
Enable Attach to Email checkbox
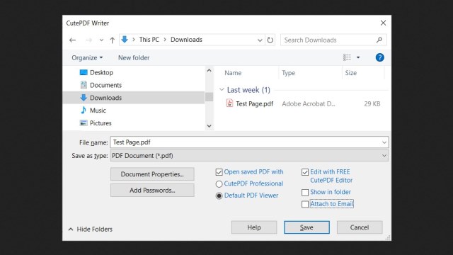(x=305, y=205)
